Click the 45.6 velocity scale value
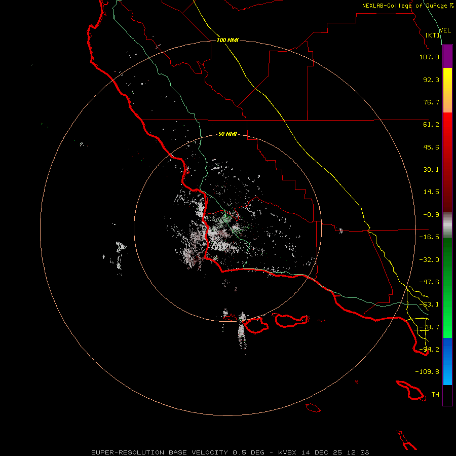Image resolution: width=456 pixels, height=456 pixels. pyautogui.click(x=431, y=147)
